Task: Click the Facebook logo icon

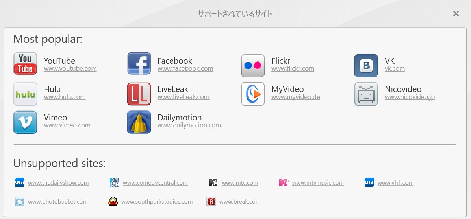Action: (139, 63)
